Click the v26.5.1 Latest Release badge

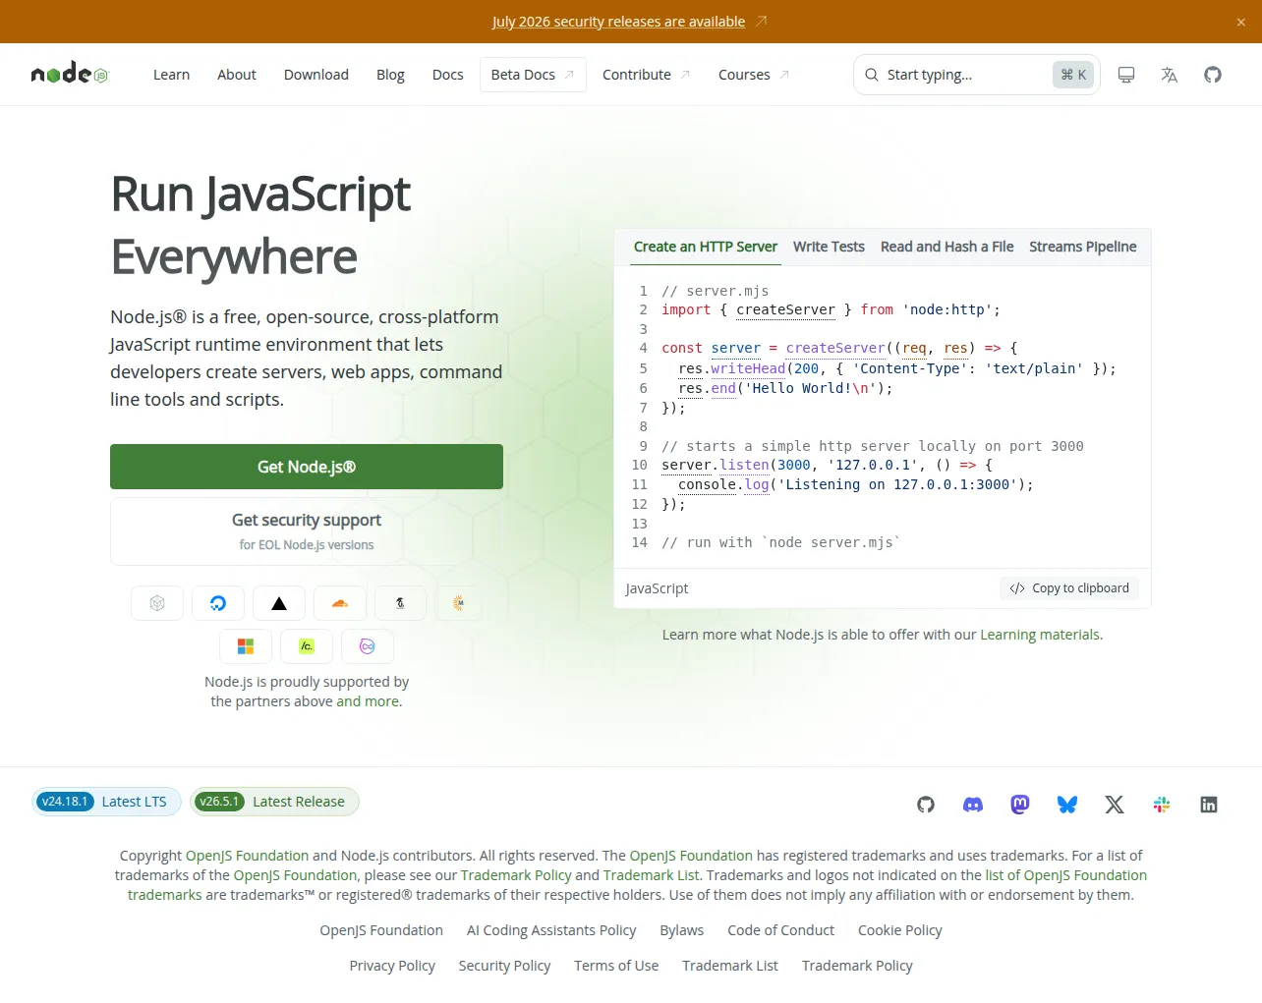pyautogui.click(x=274, y=802)
